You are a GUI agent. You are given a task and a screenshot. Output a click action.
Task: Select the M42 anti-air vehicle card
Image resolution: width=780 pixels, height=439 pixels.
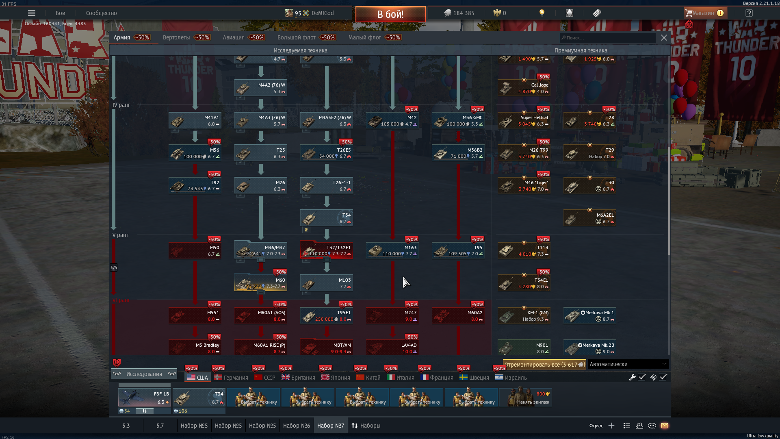click(x=392, y=121)
